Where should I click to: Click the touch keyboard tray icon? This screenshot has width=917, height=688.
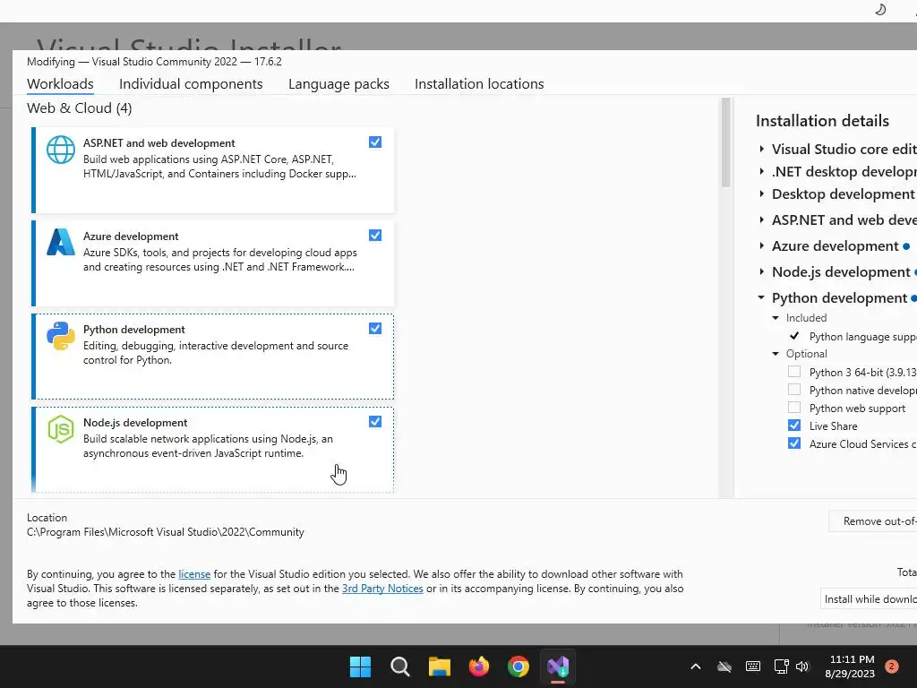(x=753, y=666)
